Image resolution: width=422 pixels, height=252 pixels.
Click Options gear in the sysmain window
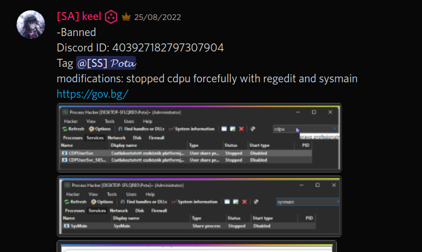click(x=102, y=202)
